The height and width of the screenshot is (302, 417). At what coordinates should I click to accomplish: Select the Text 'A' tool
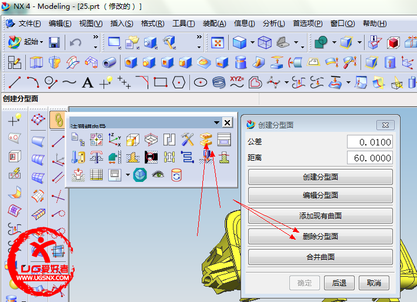[x=88, y=82]
